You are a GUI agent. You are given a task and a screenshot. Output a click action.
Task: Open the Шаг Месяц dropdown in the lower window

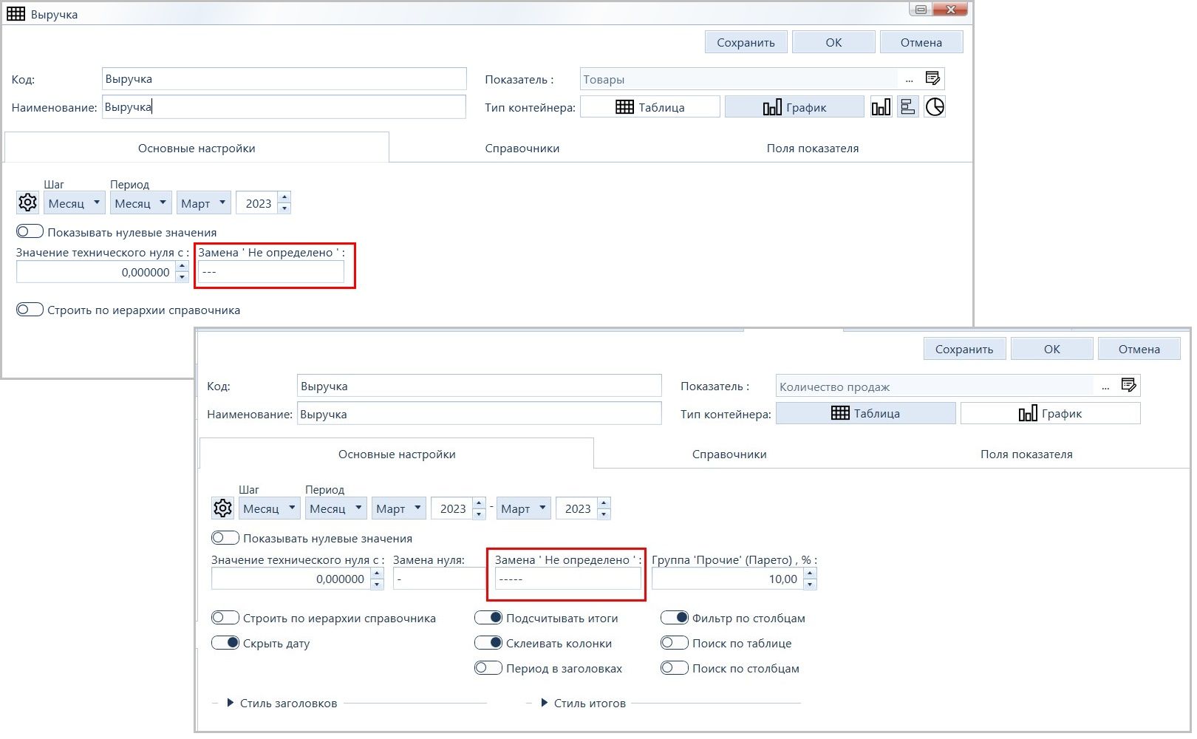(270, 508)
